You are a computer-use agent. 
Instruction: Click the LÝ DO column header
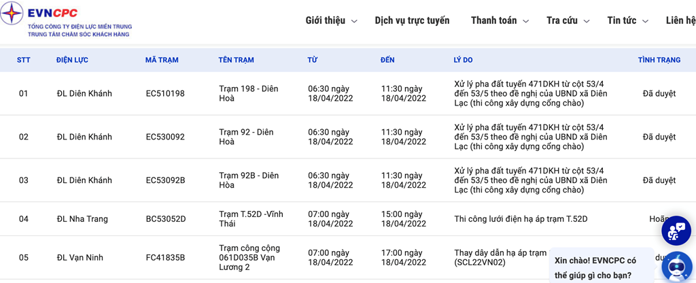pyautogui.click(x=463, y=60)
